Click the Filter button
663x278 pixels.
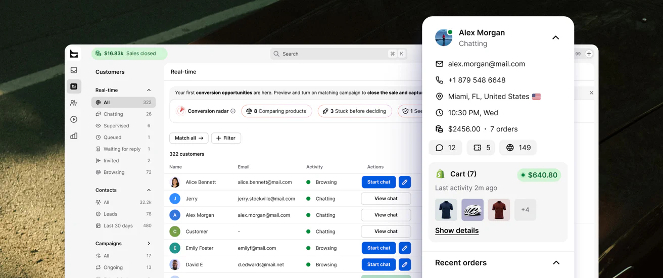(x=226, y=138)
